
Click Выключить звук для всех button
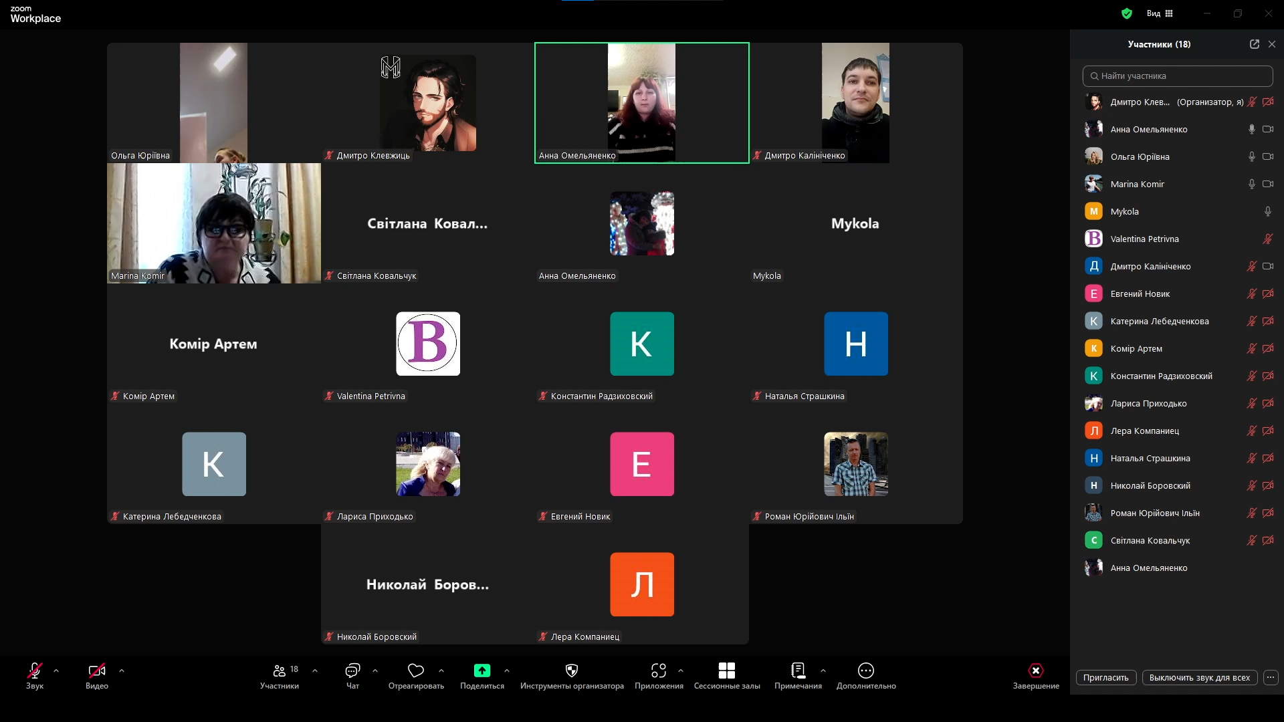(1199, 677)
